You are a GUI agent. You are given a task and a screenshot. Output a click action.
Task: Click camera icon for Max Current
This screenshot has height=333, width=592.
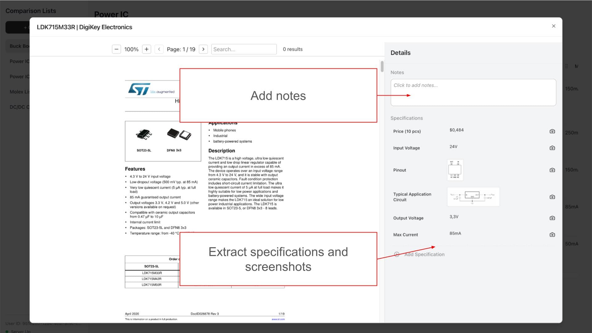pos(552,235)
